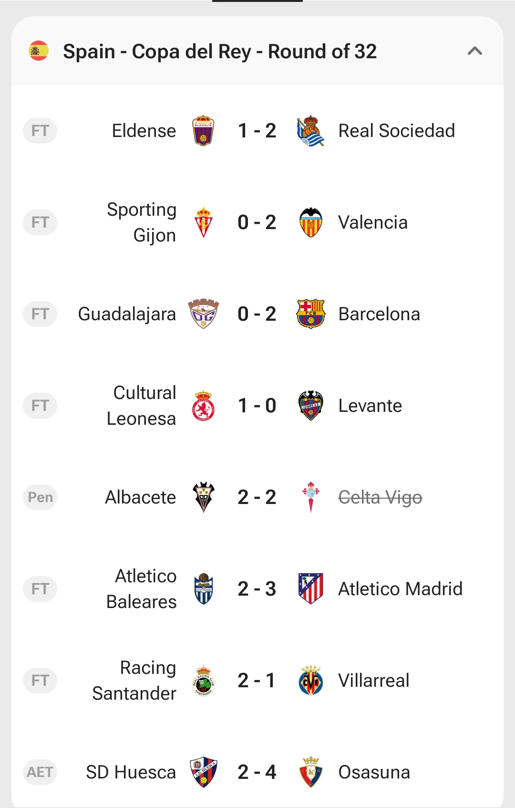Click the struck-through Celta Vigo name

pyautogui.click(x=380, y=497)
